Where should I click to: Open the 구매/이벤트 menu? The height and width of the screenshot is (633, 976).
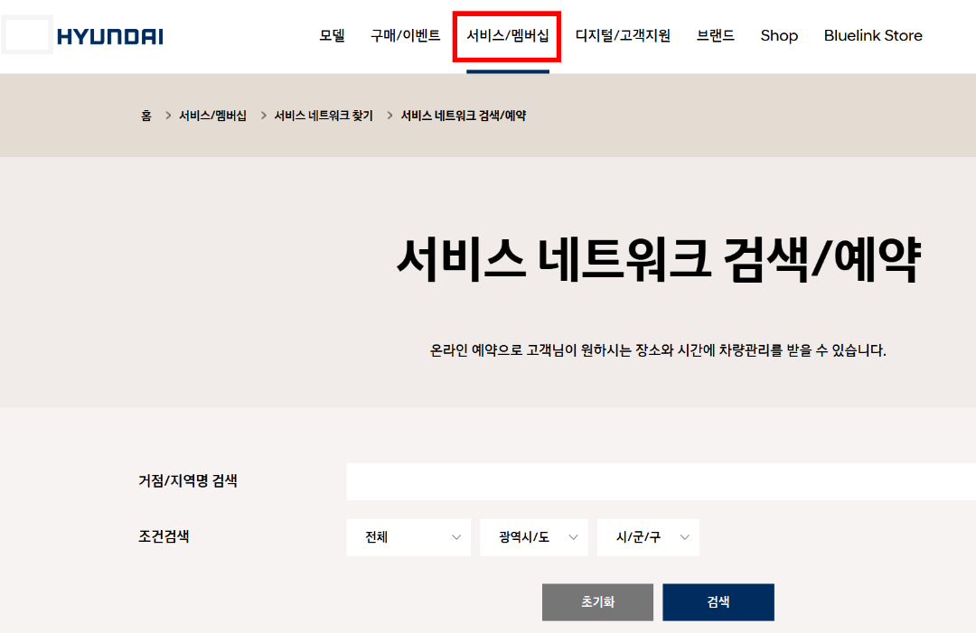click(405, 35)
